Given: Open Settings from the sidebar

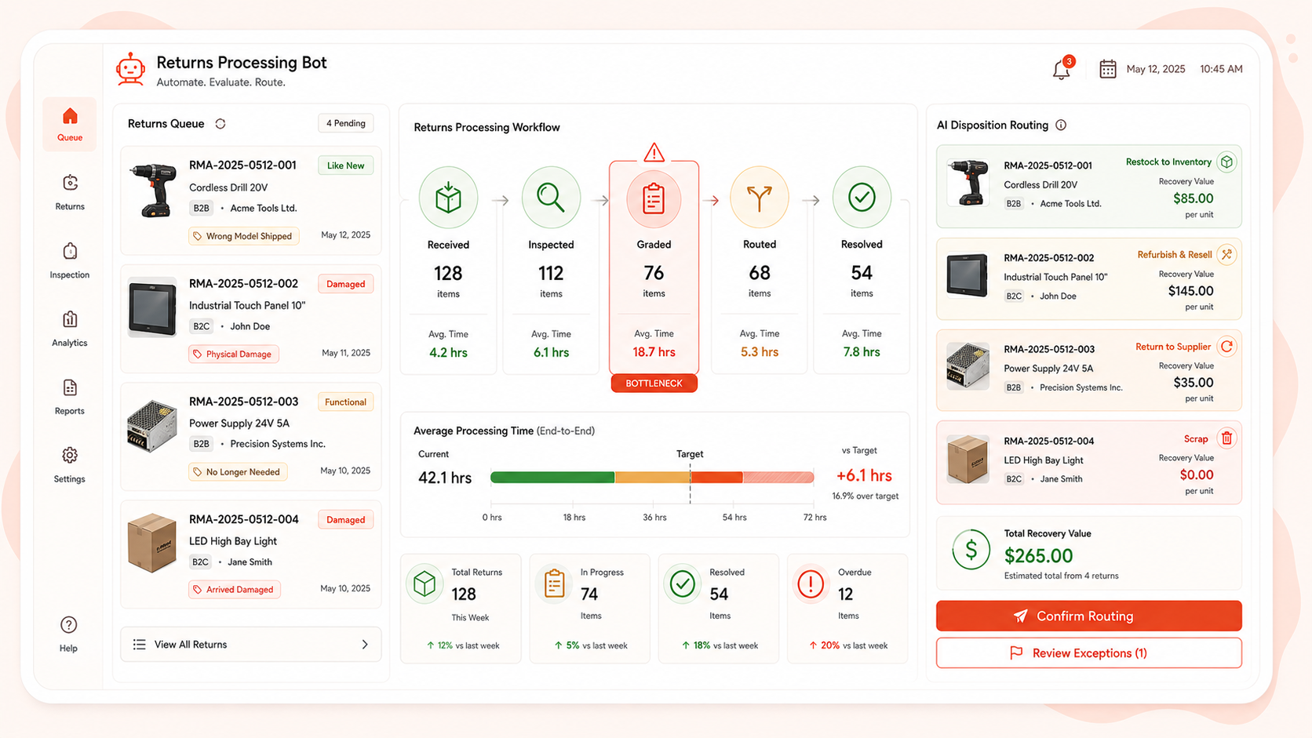Looking at the screenshot, I should click(70, 465).
